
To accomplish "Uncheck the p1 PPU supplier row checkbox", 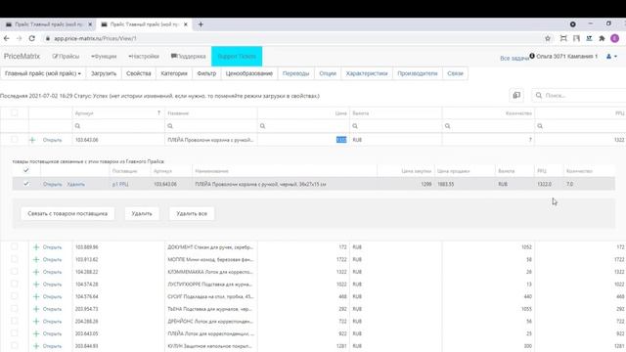I will click(26, 184).
